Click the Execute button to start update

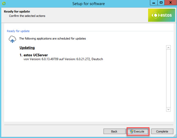137,131
